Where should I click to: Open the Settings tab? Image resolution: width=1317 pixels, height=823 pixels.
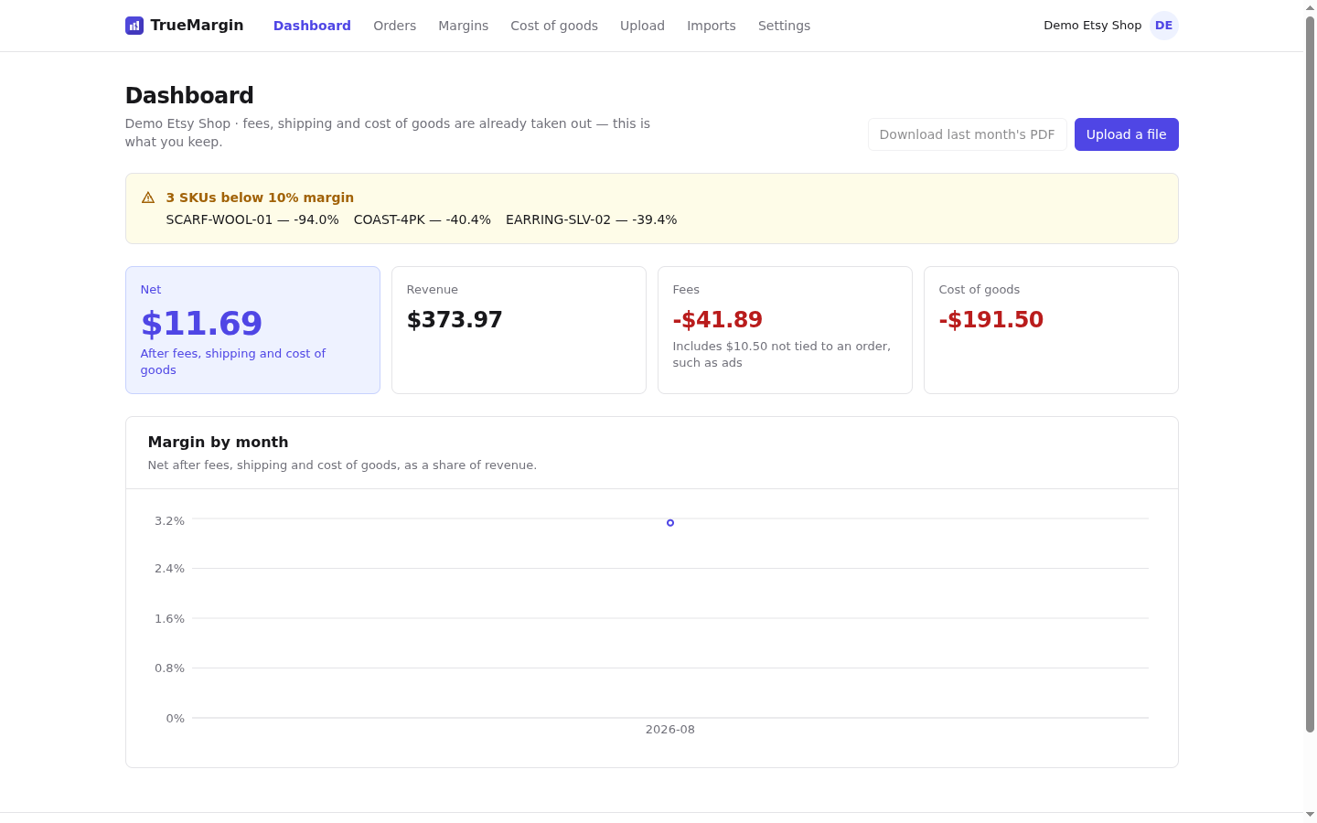point(784,26)
